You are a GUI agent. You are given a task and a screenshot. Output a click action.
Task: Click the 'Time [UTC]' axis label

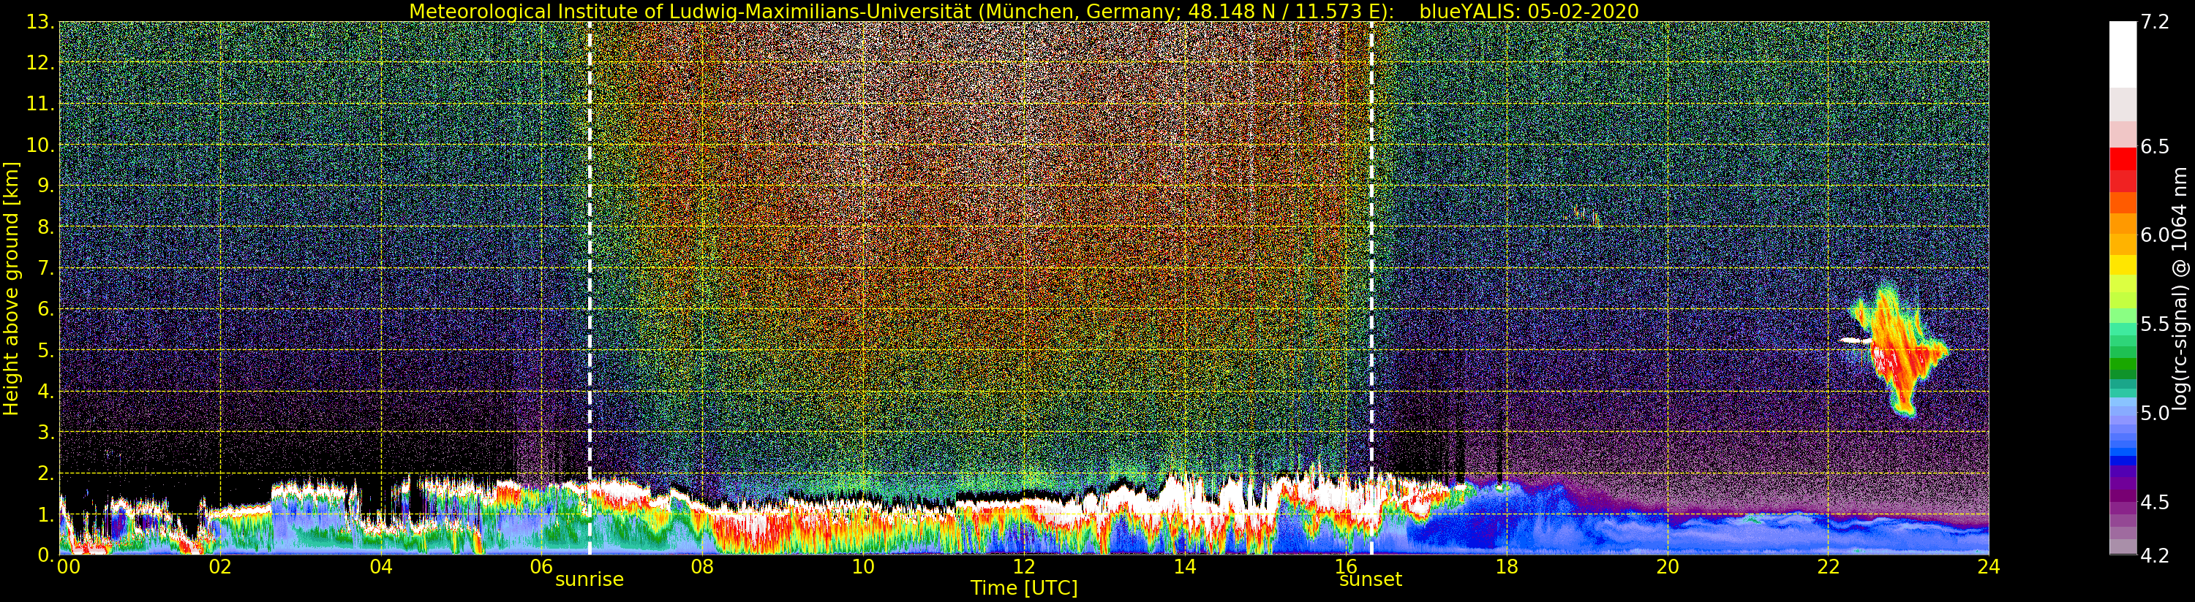pos(1023,588)
